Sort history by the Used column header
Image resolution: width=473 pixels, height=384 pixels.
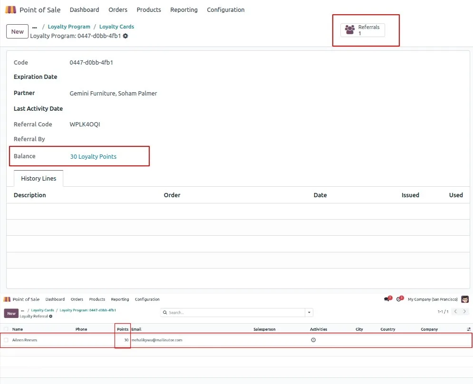(x=456, y=195)
